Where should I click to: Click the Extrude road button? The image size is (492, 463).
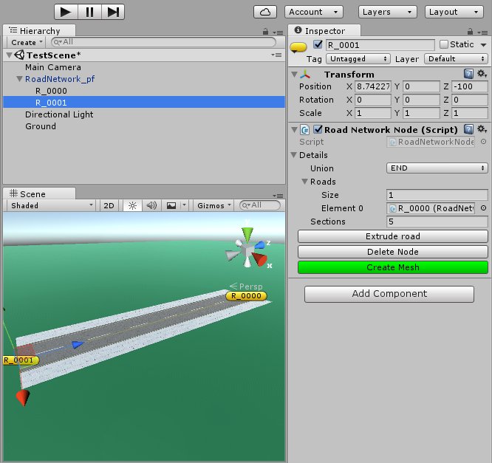click(x=393, y=236)
